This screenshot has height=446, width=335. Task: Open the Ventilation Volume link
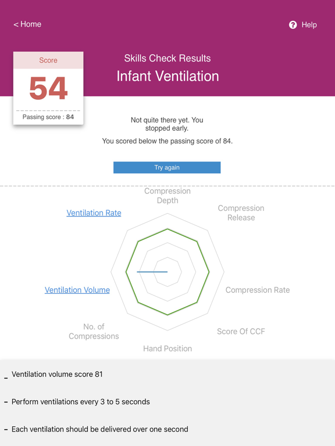pos(77,290)
